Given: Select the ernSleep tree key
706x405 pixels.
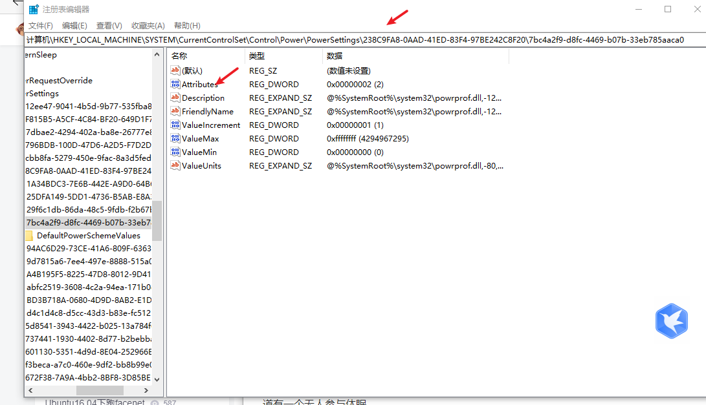Looking at the screenshot, I should (41, 55).
